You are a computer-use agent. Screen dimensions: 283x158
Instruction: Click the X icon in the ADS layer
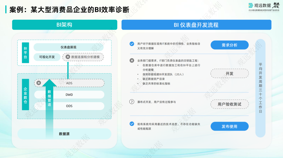39,83
